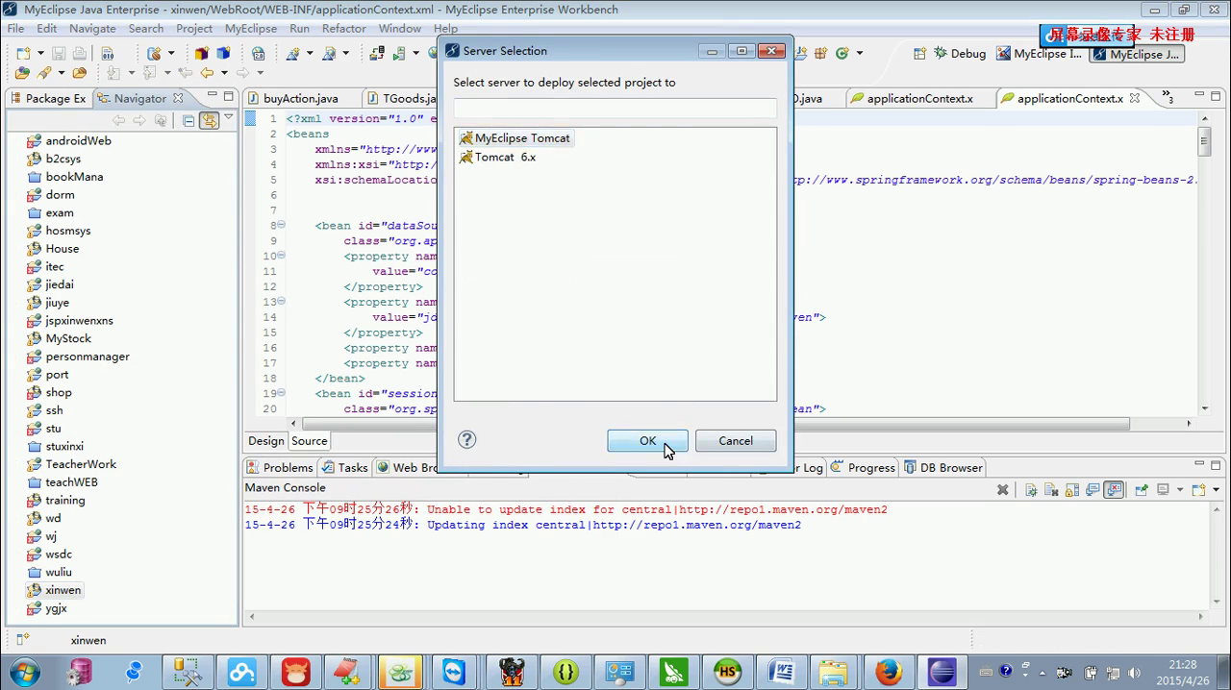Image resolution: width=1231 pixels, height=690 pixels.
Task: Click the Remove console X icon
Action: click(1002, 490)
